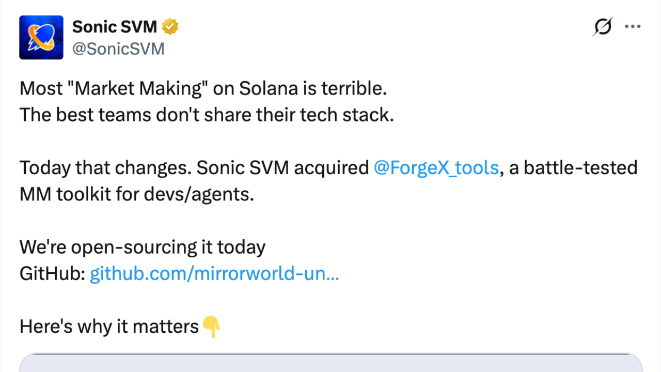Click the "MM toolkit for devs/agents" line
This screenshot has width=661, height=372.
tap(137, 194)
